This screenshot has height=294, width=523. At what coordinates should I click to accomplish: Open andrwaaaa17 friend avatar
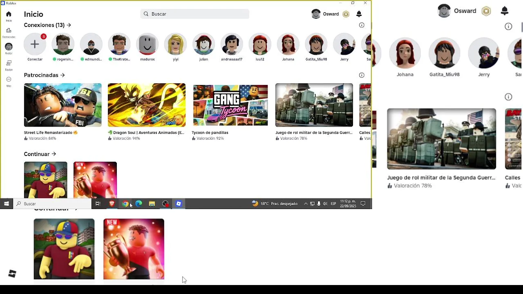[x=232, y=44]
